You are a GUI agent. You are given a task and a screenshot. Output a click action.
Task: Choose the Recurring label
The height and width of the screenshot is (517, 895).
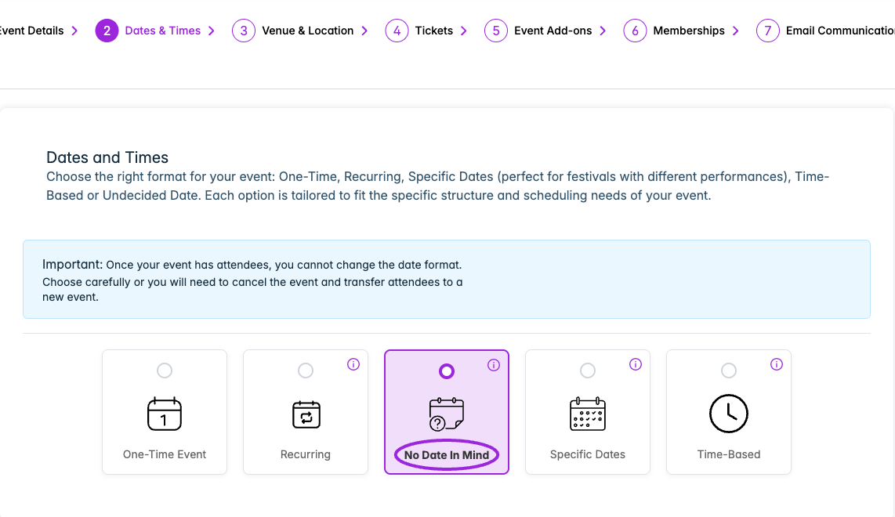[306, 454]
